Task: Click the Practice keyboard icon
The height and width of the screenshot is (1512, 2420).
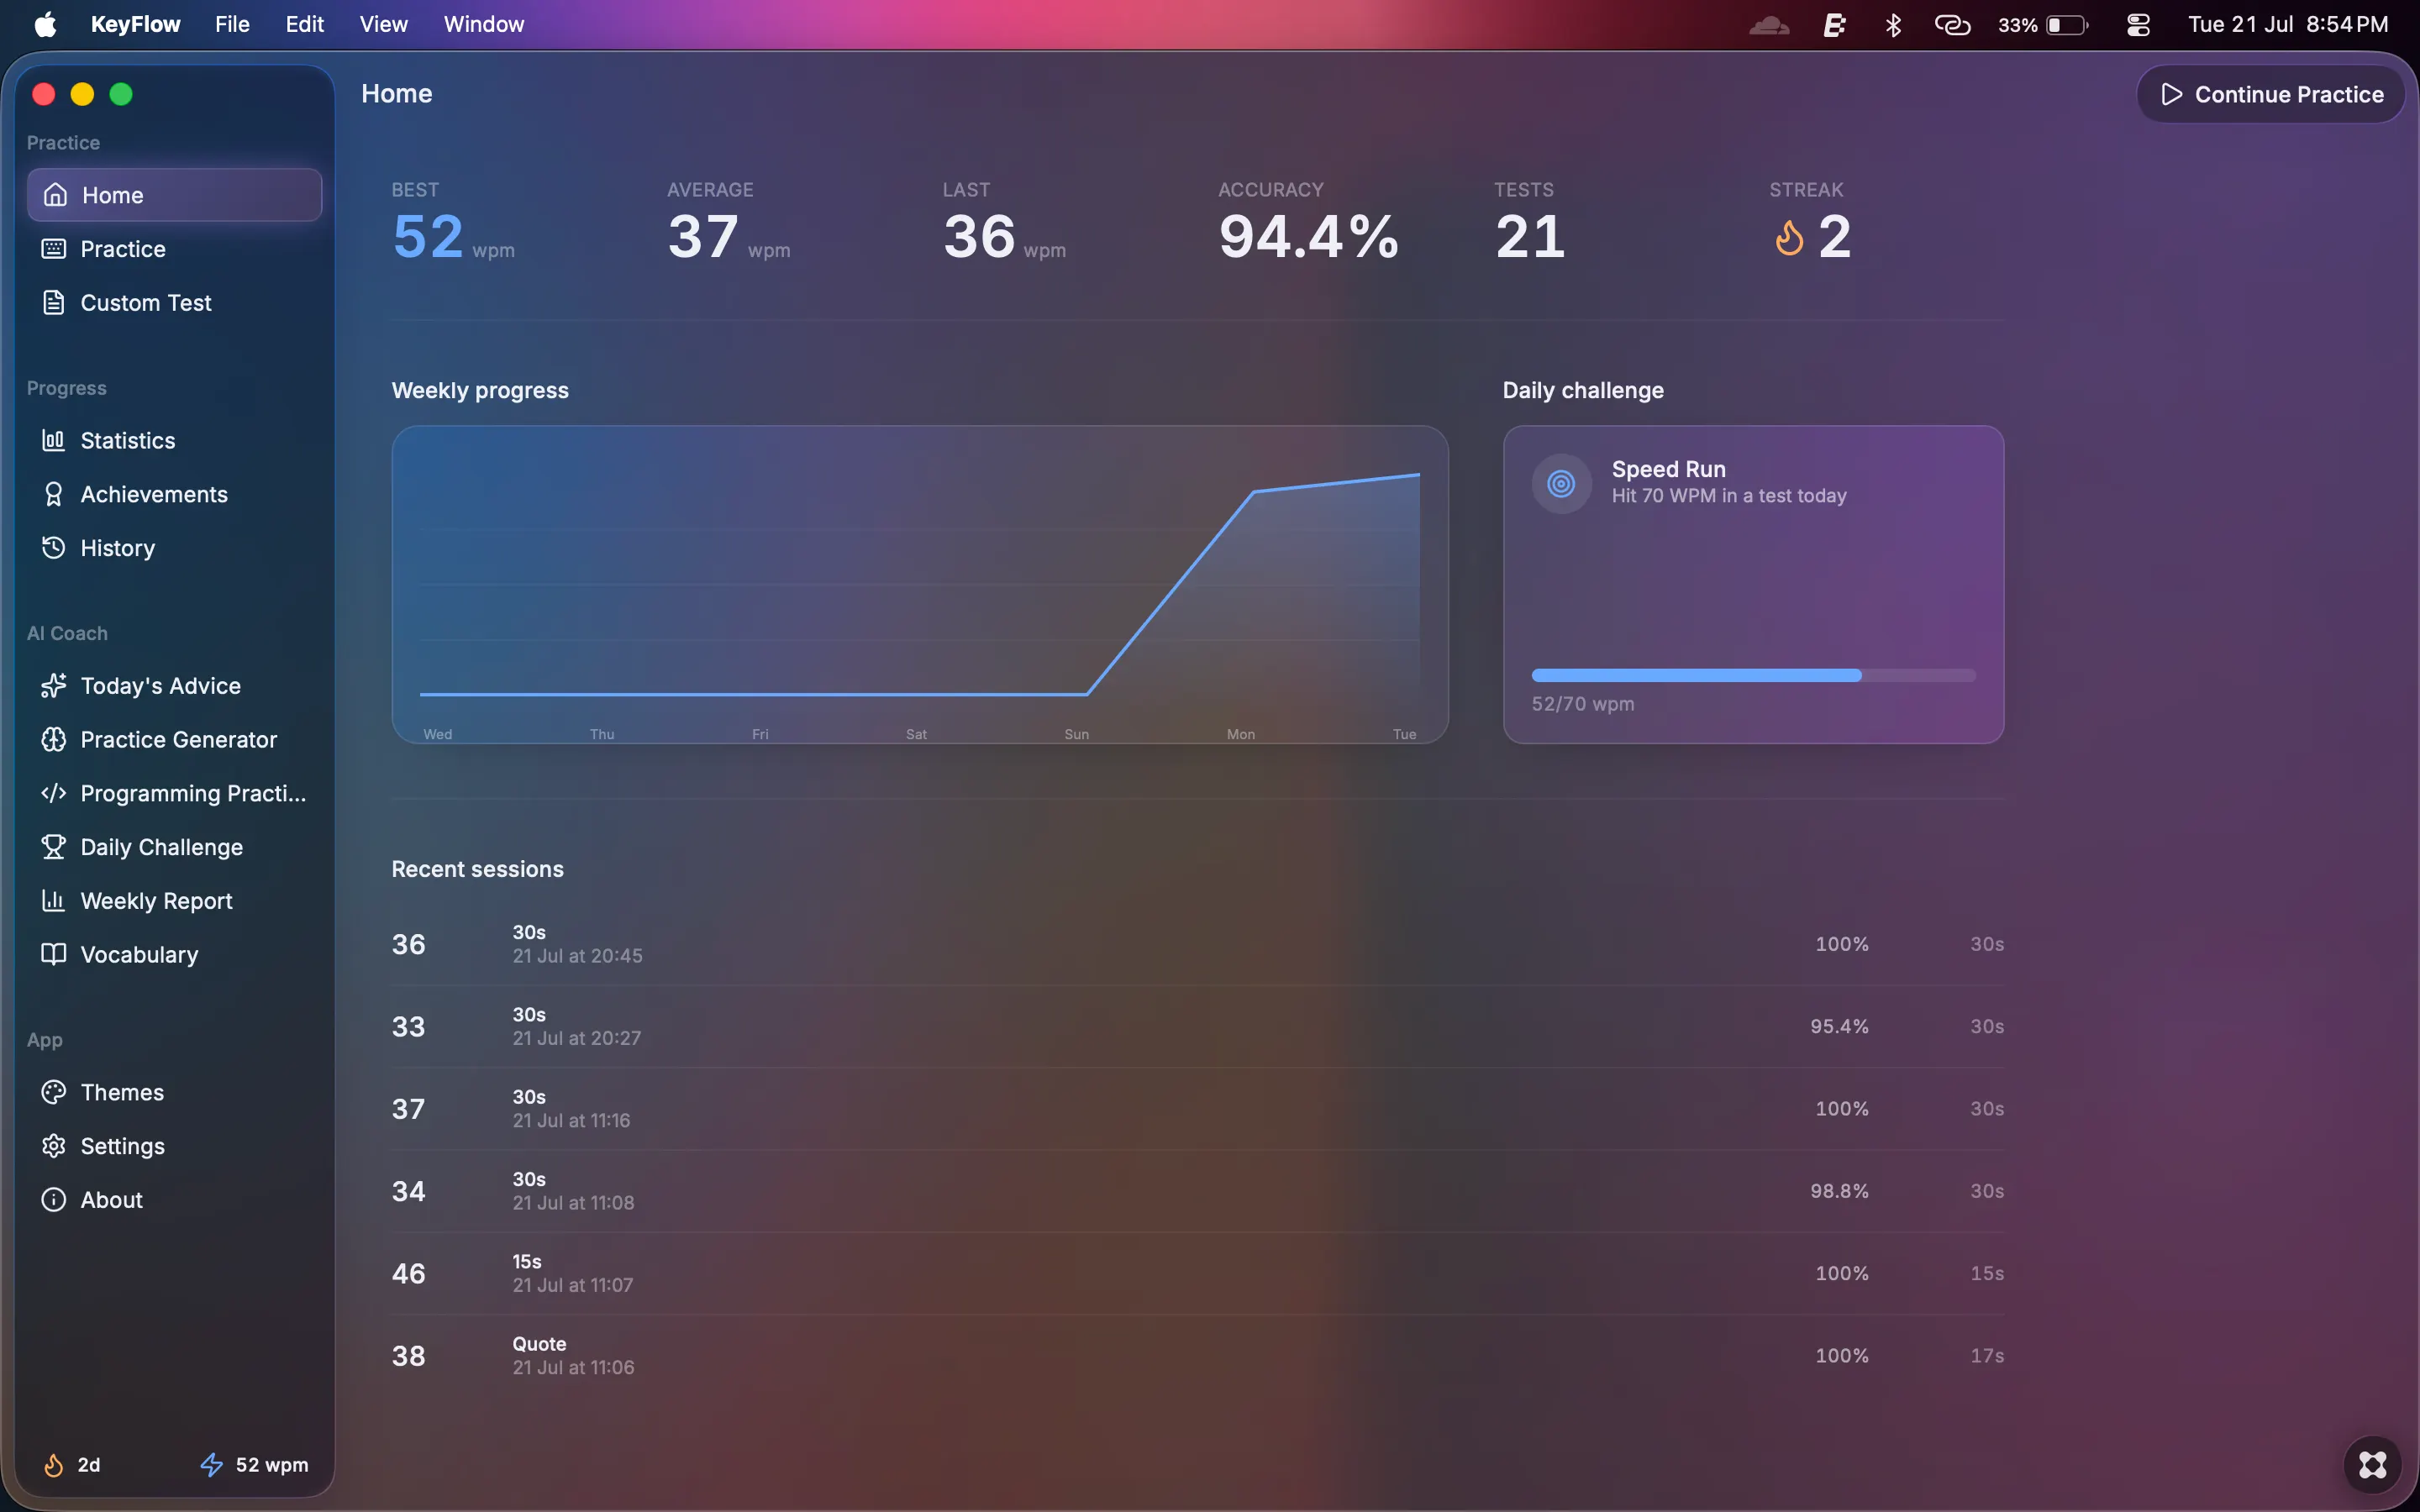Action: [54, 249]
